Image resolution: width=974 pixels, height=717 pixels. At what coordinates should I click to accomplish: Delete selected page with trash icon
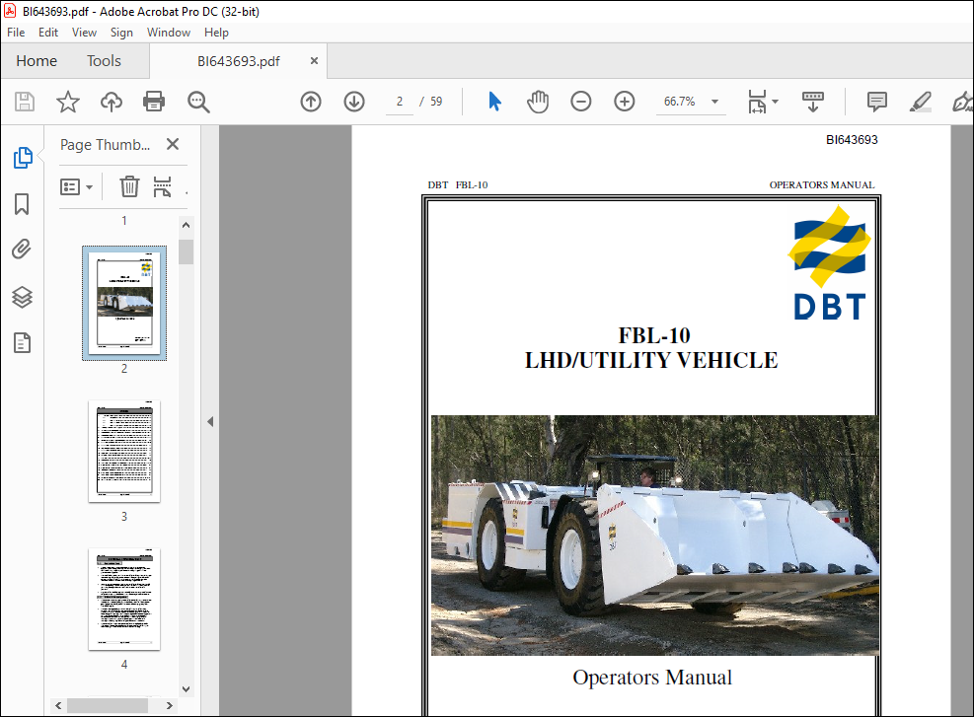(129, 186)
